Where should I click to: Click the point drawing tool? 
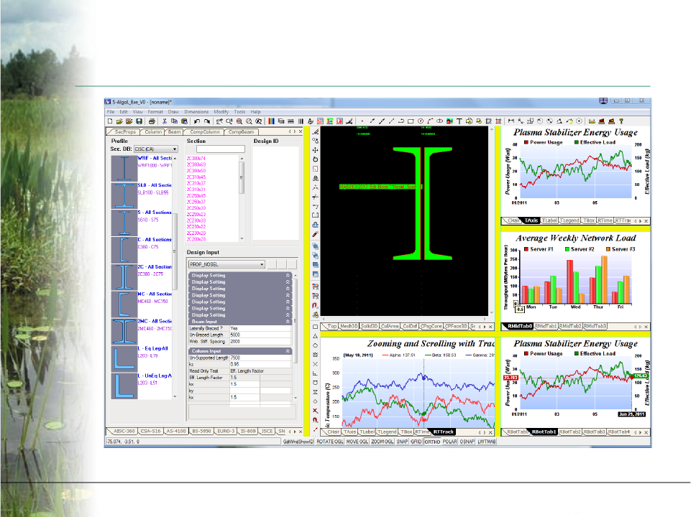362,121
